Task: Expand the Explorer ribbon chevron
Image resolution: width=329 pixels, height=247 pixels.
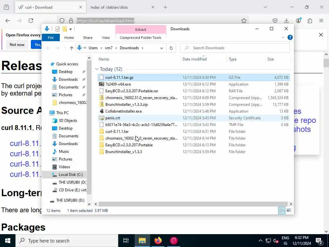Action: point(283,37)
